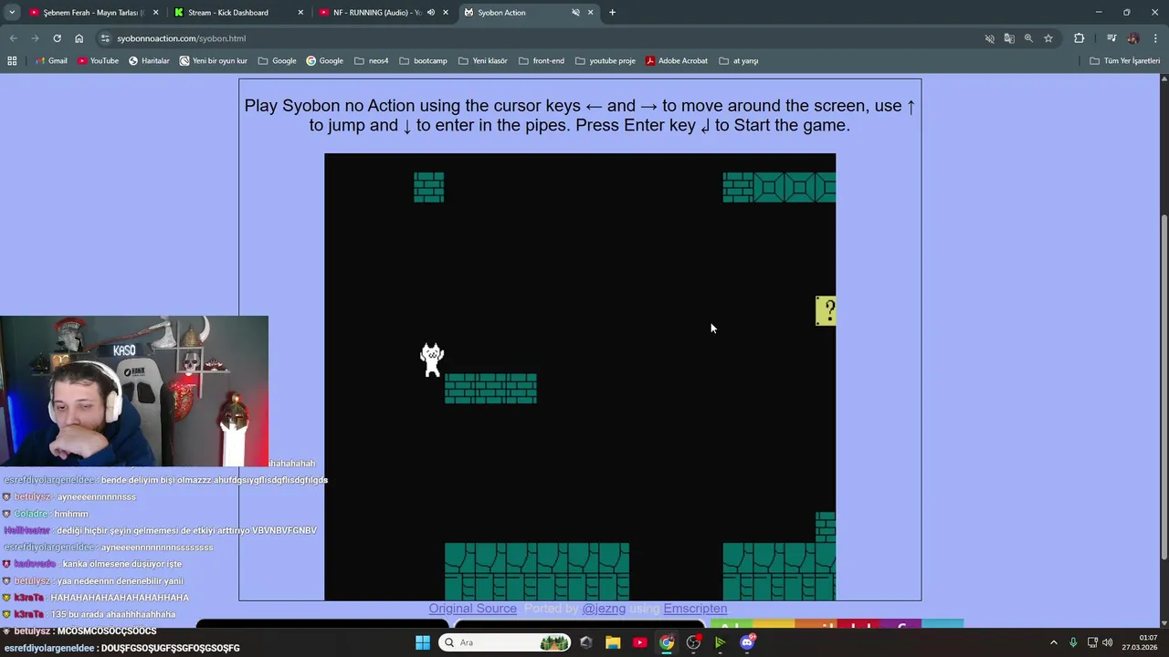Unmute the Syobon Action tab
The width and height of the screenshot is (1169, 657).
tap(575, 13)
